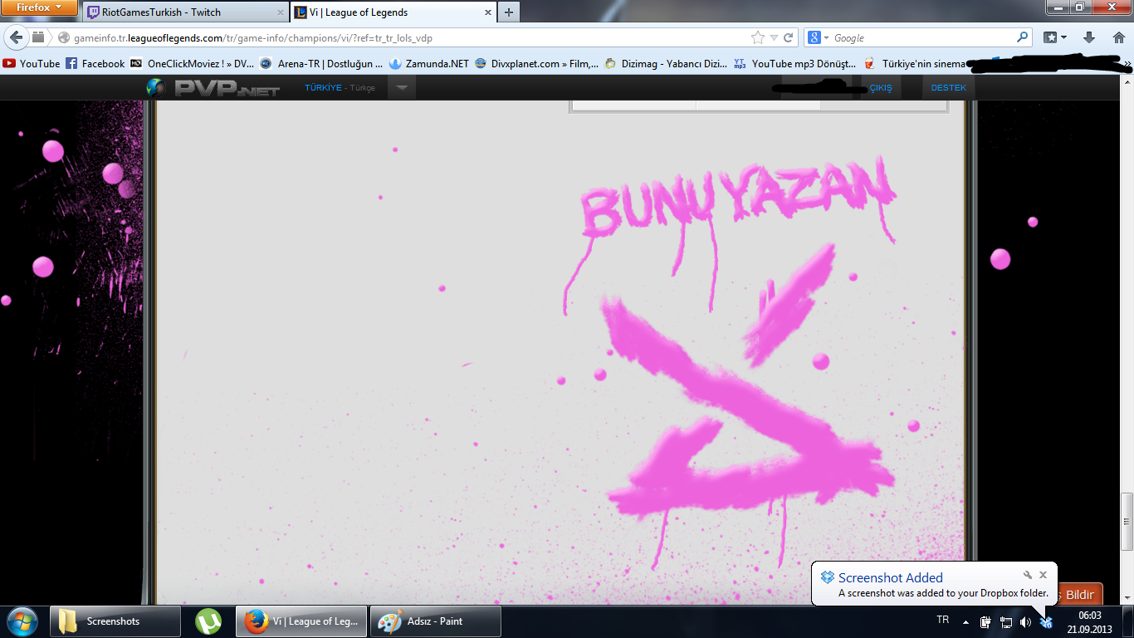The height and width of the screenshot is (638, 1134).
Task: Open the Arena-TR bookmark
Action: tap(322, 63)
